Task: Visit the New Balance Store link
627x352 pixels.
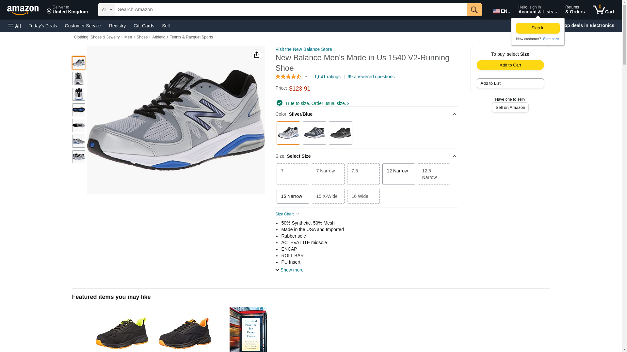Action: (x=304, y=49)
